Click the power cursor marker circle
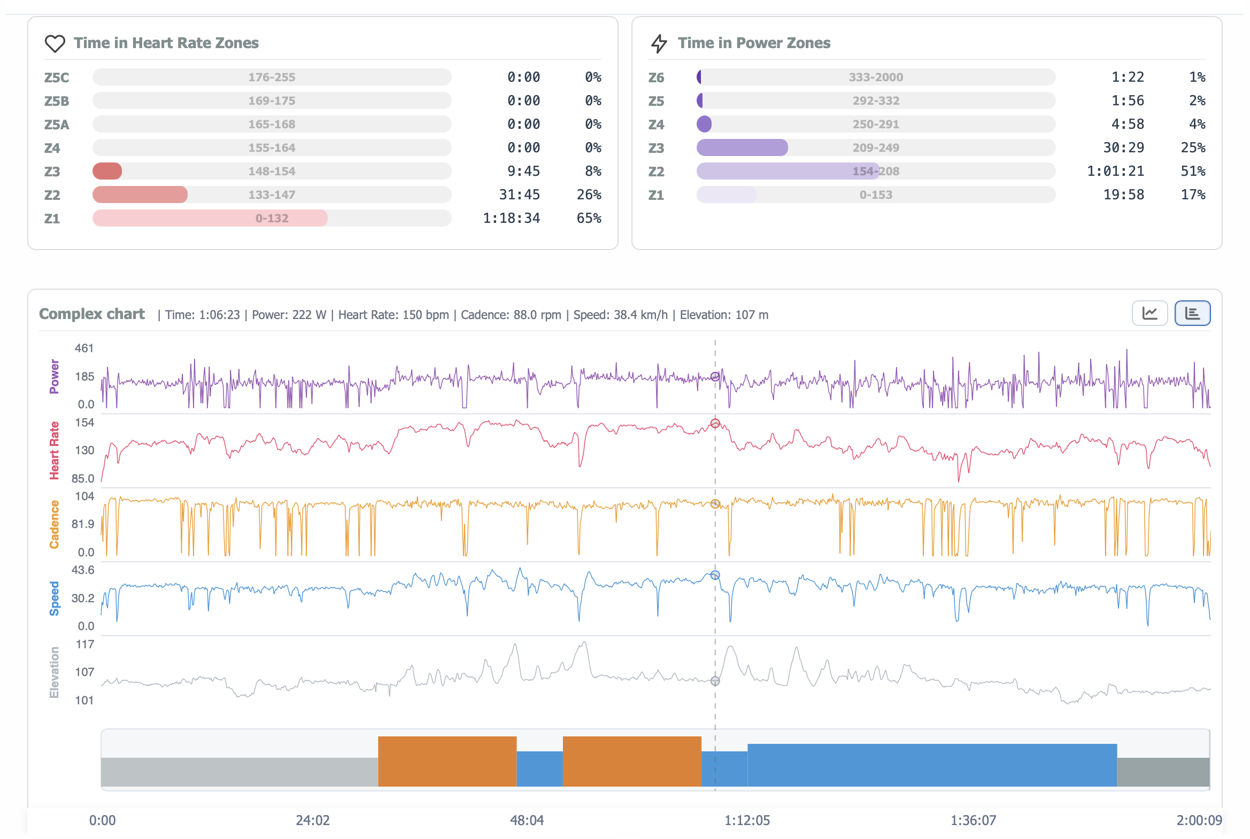 point(715,377)
